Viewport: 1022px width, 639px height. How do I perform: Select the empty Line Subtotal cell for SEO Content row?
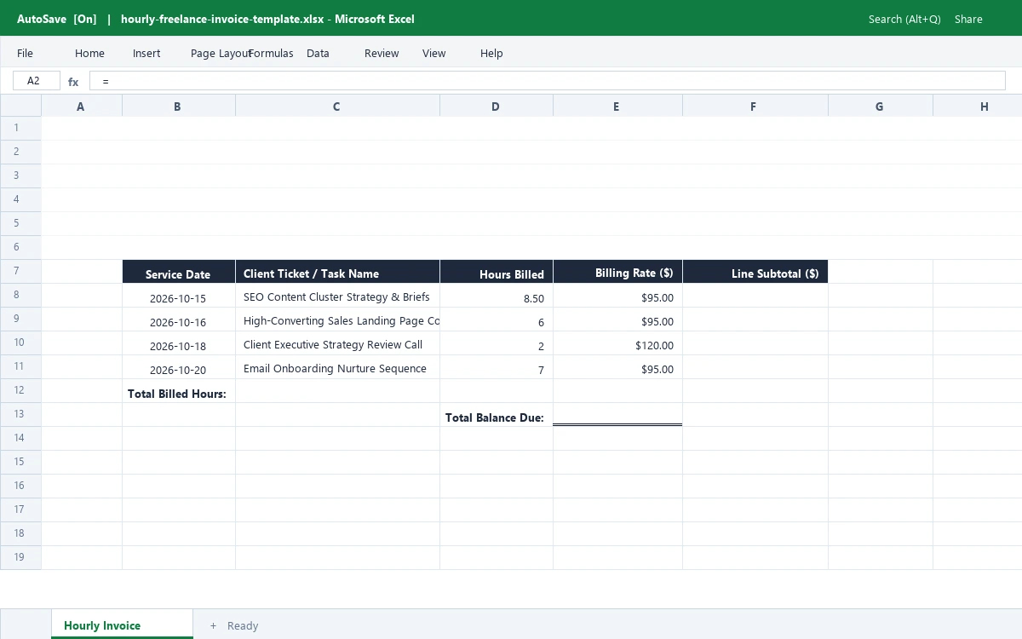point(755,296)
